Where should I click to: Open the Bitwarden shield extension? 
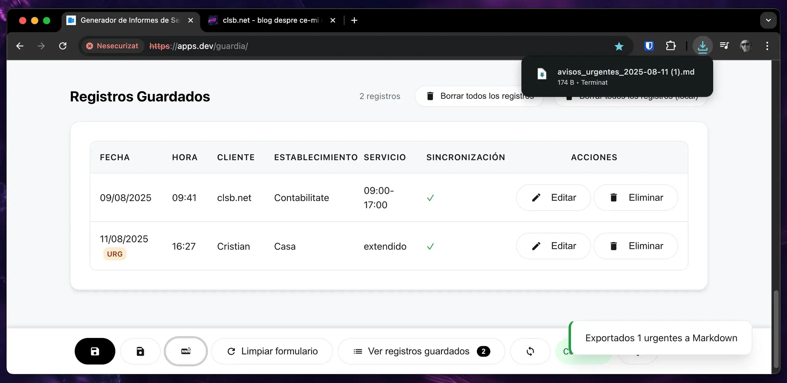coord(649,46)
